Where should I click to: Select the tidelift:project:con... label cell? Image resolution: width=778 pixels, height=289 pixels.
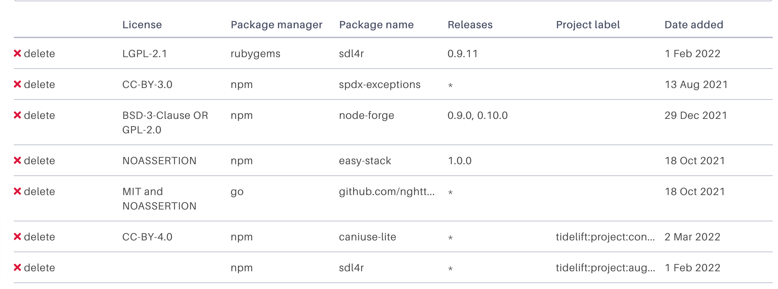click(605, 237)
